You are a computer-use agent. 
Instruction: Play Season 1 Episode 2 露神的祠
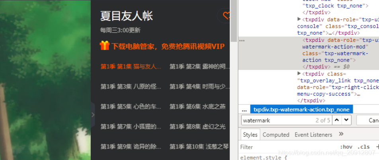click(x=200, y=67)
